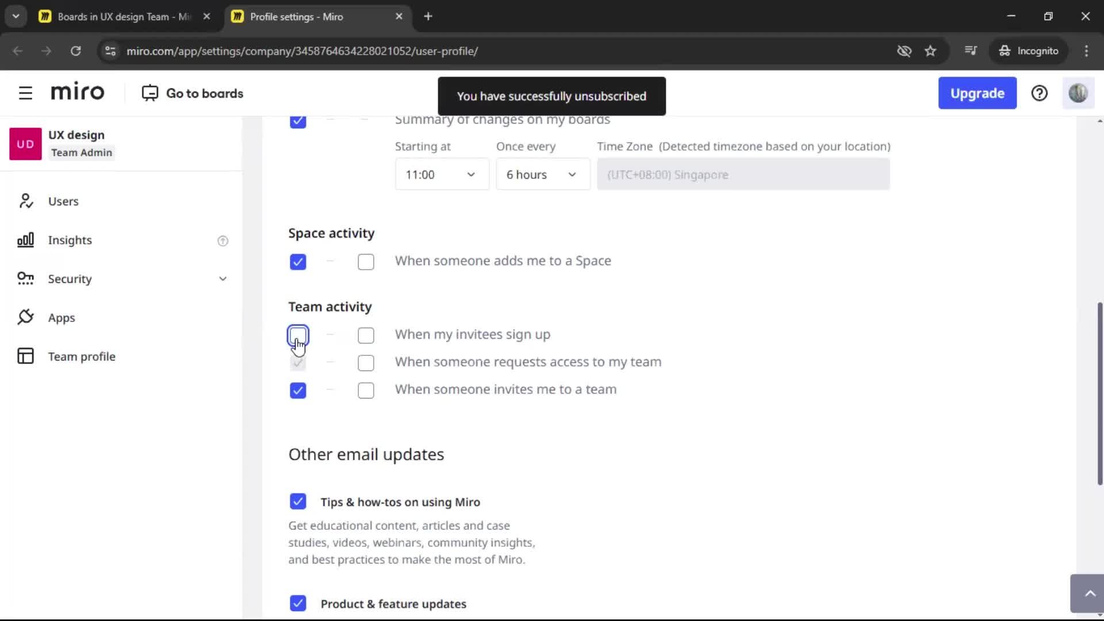Click the Users sidebar icon
This screenshot has width=1104, height=621.
pos(25,201)
